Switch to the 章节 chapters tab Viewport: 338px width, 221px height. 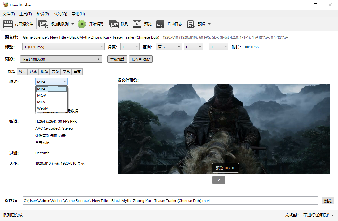click(77, 72)
